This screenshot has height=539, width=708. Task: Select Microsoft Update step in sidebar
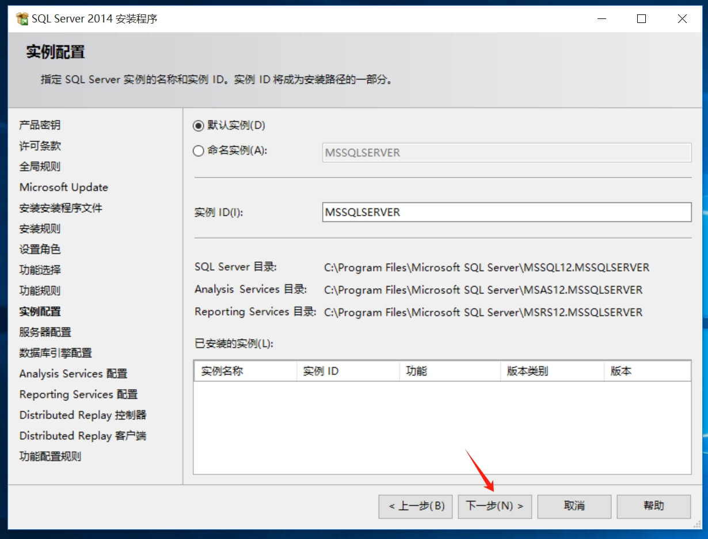click(63, 187)
